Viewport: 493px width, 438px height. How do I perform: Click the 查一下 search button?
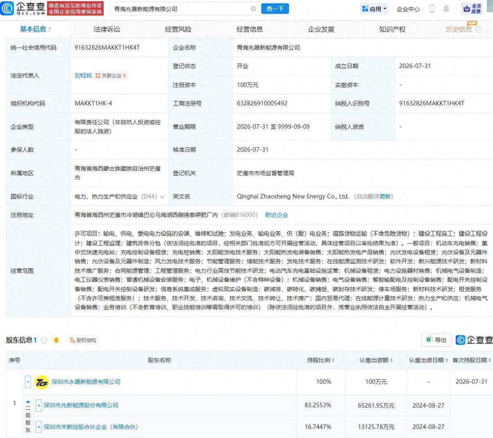click(x=275, y=9)
